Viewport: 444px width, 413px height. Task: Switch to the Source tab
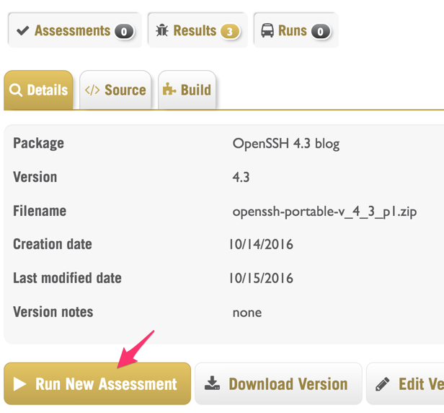[115, 90]
